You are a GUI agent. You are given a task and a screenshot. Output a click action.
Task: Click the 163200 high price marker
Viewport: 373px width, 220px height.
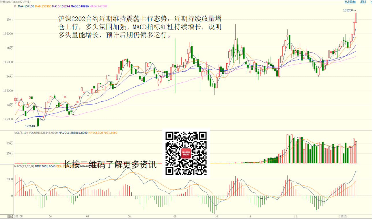click(x=348, y=10)
